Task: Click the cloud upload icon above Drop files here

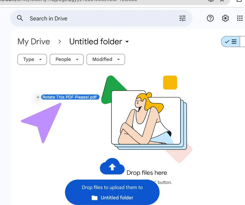Action: pyautogui.click(x=112, y=166)
